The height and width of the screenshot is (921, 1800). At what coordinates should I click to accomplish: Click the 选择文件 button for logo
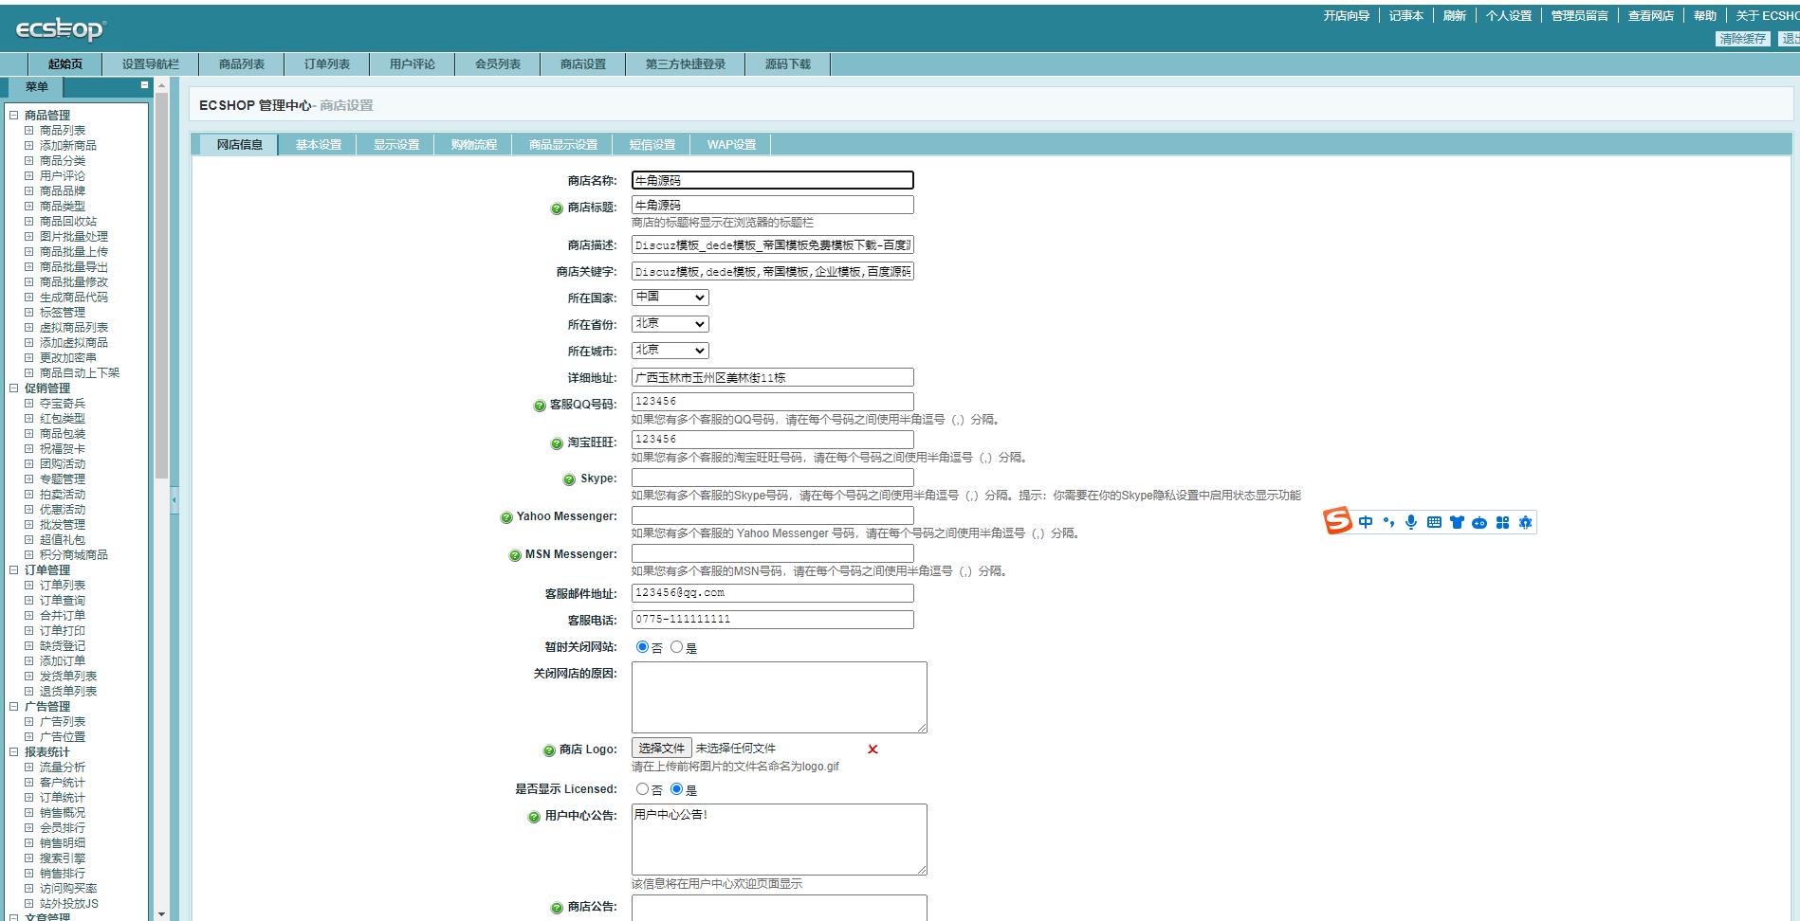(662, 749)
